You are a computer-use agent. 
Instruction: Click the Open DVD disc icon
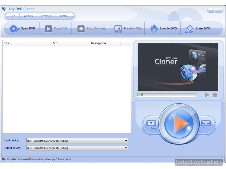[x=14, y=29]
